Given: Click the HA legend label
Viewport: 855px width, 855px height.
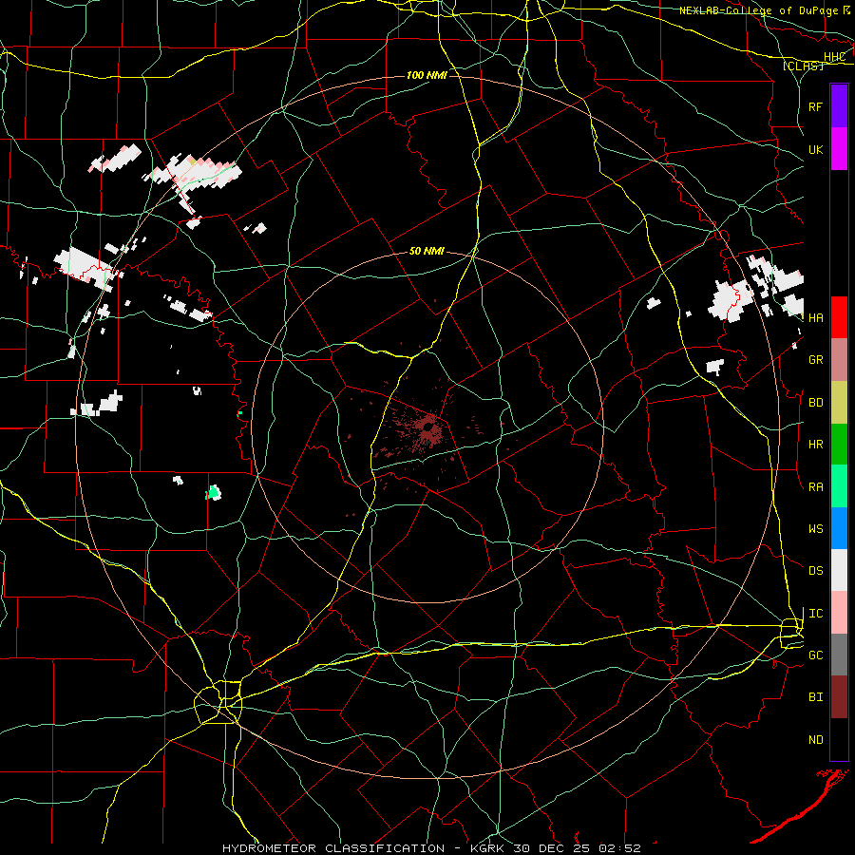Looking at the screenshot, I should [816, 317].
